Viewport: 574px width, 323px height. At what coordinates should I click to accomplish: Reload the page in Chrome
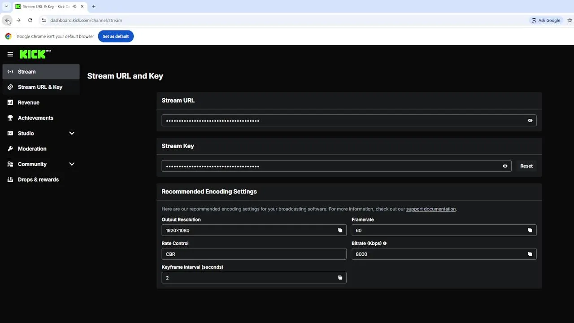tap(30, 20)
